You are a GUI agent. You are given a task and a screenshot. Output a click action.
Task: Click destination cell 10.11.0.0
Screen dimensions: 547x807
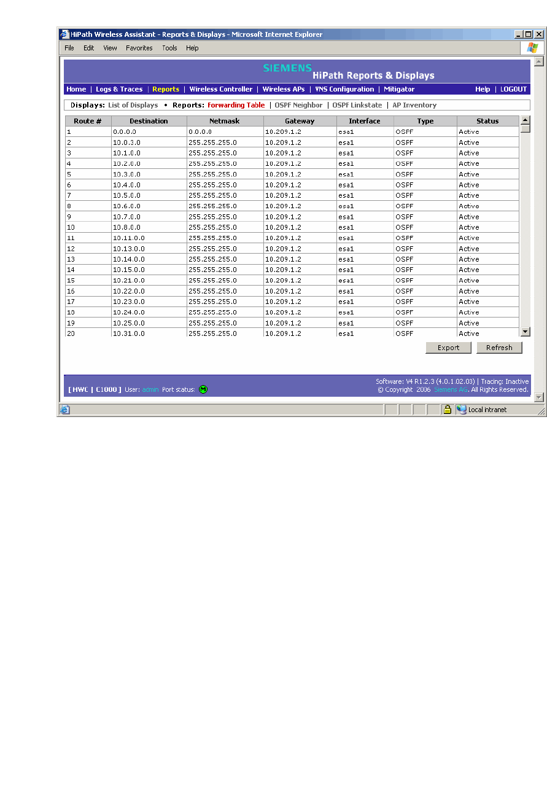tap(149, 238)
